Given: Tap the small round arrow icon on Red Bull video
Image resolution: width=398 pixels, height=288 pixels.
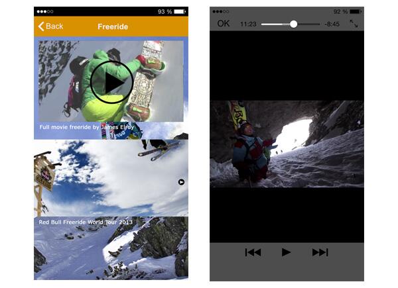Looking at the screenshot, I should [181, 182].
